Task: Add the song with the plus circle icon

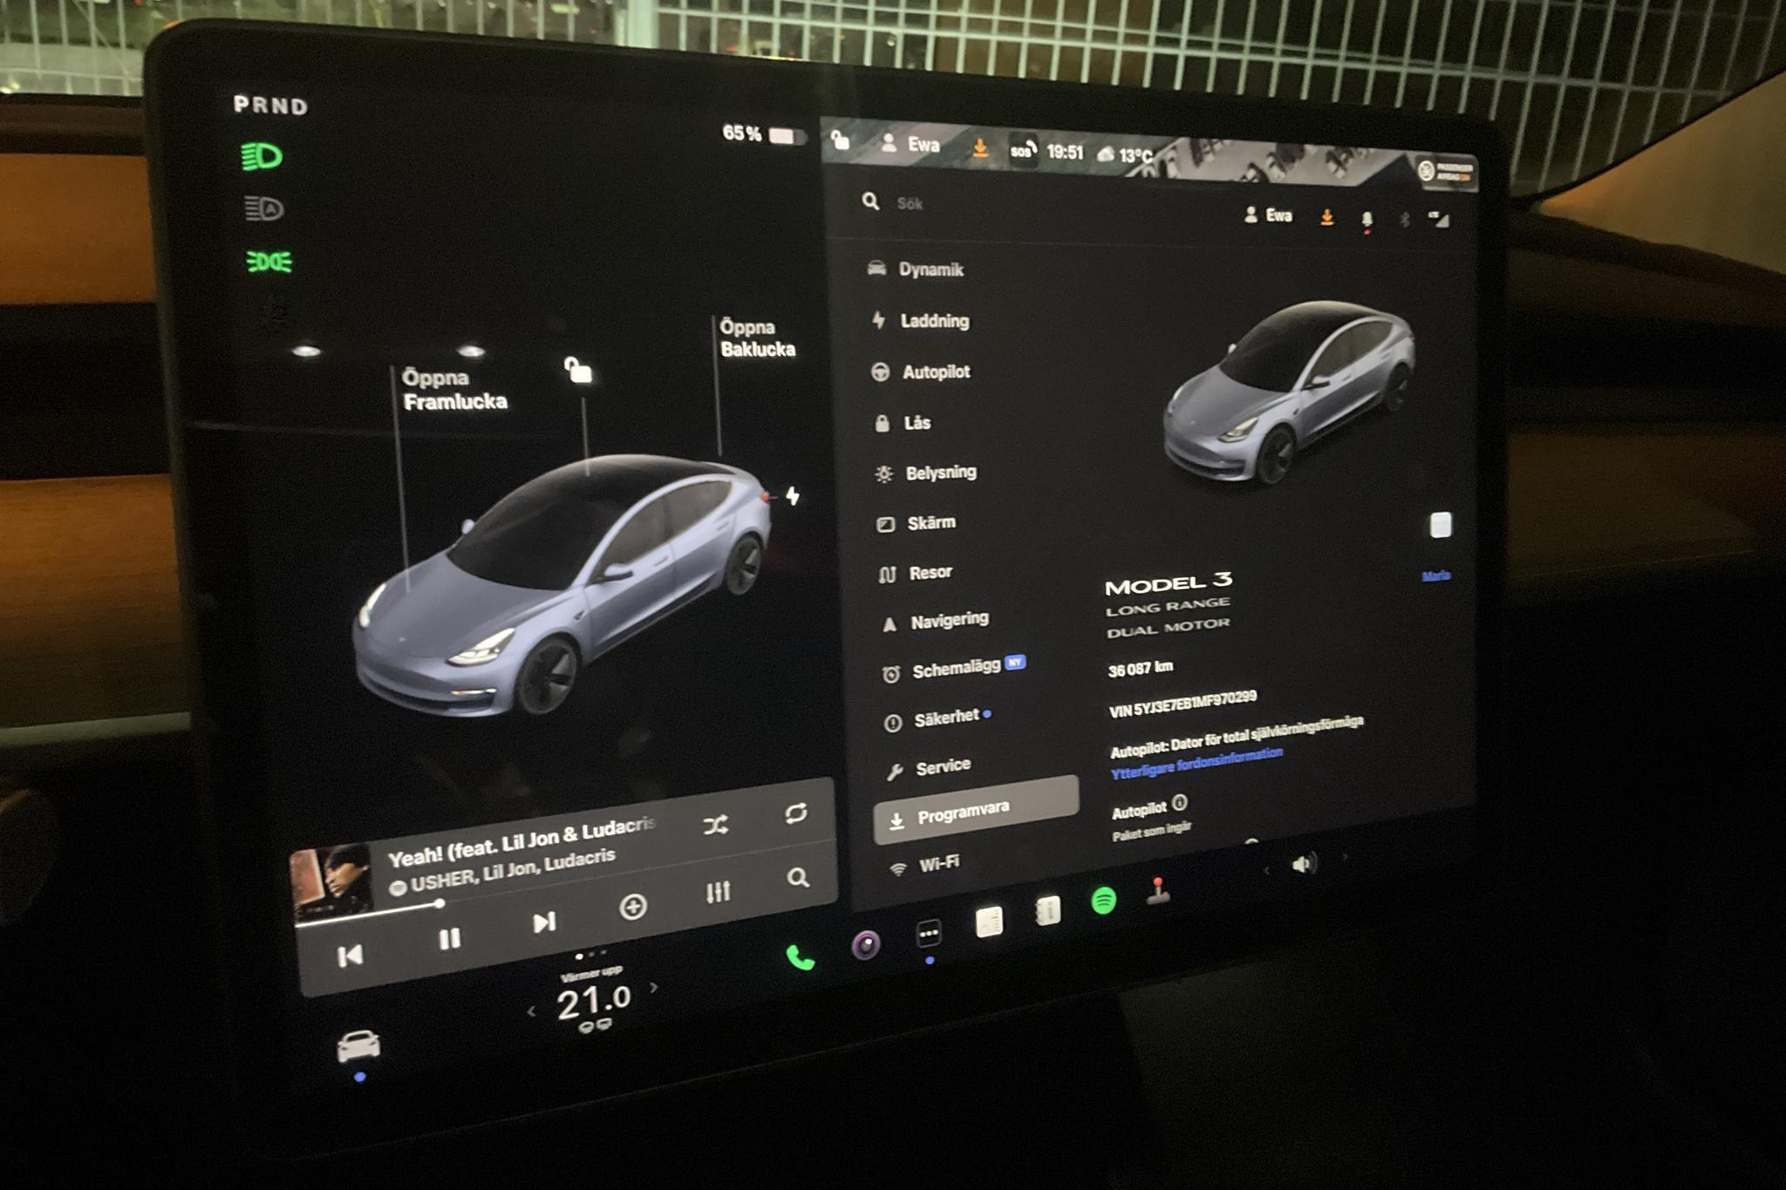Action: click(632, 907)
